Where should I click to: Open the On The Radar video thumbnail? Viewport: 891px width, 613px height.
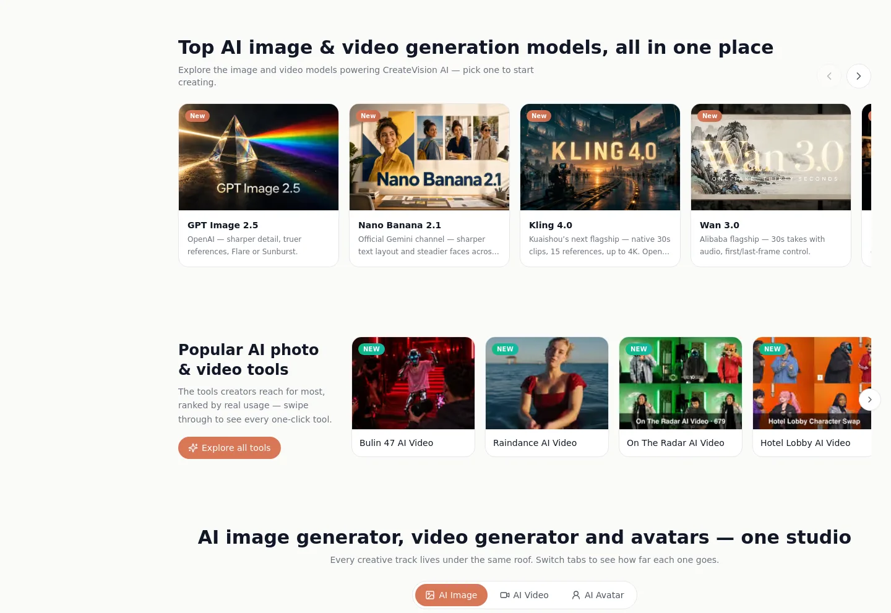tap(681, 383)
